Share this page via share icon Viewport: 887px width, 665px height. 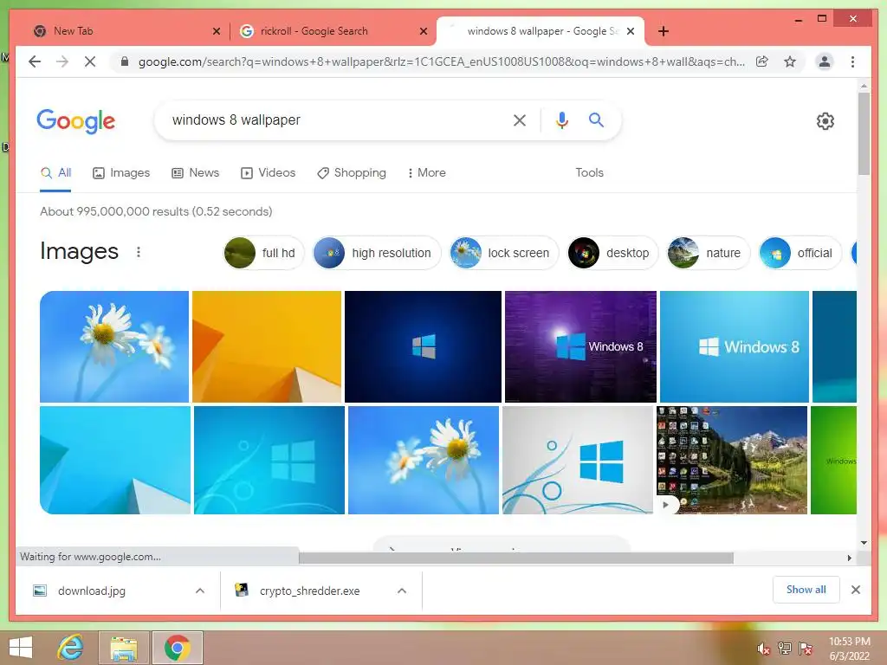[762, 61]
